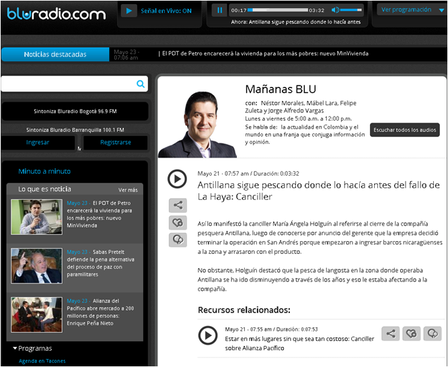
Task: Click the Mañanas BLU host photo
Action: click(x=198, y=125)
